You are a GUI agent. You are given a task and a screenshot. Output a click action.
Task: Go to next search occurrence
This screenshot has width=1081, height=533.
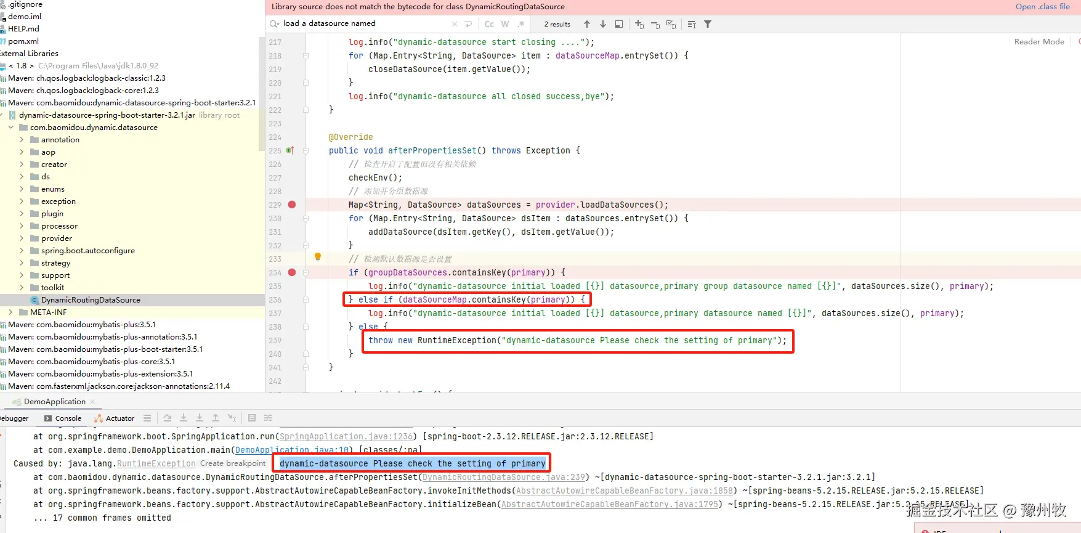point(603,24)
